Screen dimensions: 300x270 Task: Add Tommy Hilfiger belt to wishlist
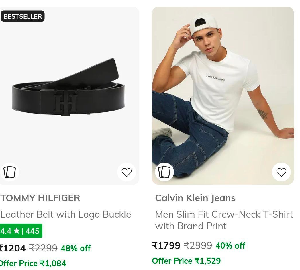click(126, 172)
